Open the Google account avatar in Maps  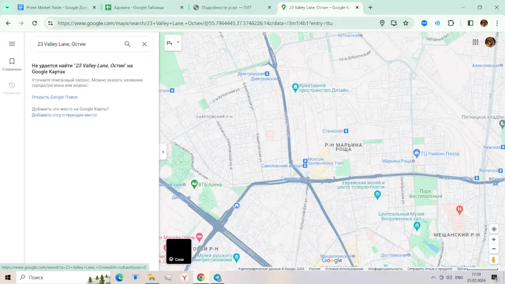(x=490, y=42)
